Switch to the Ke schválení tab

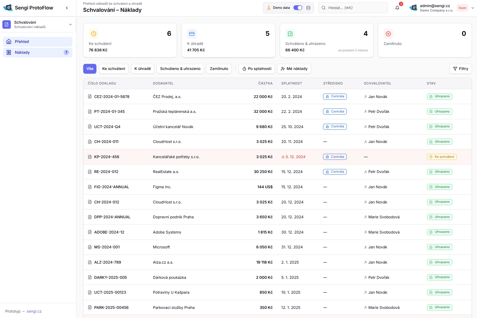[114, 69]
